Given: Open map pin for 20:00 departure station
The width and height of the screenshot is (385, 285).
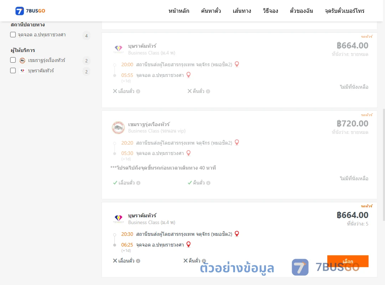Looking at the screenshot, I should pos(237,64).
